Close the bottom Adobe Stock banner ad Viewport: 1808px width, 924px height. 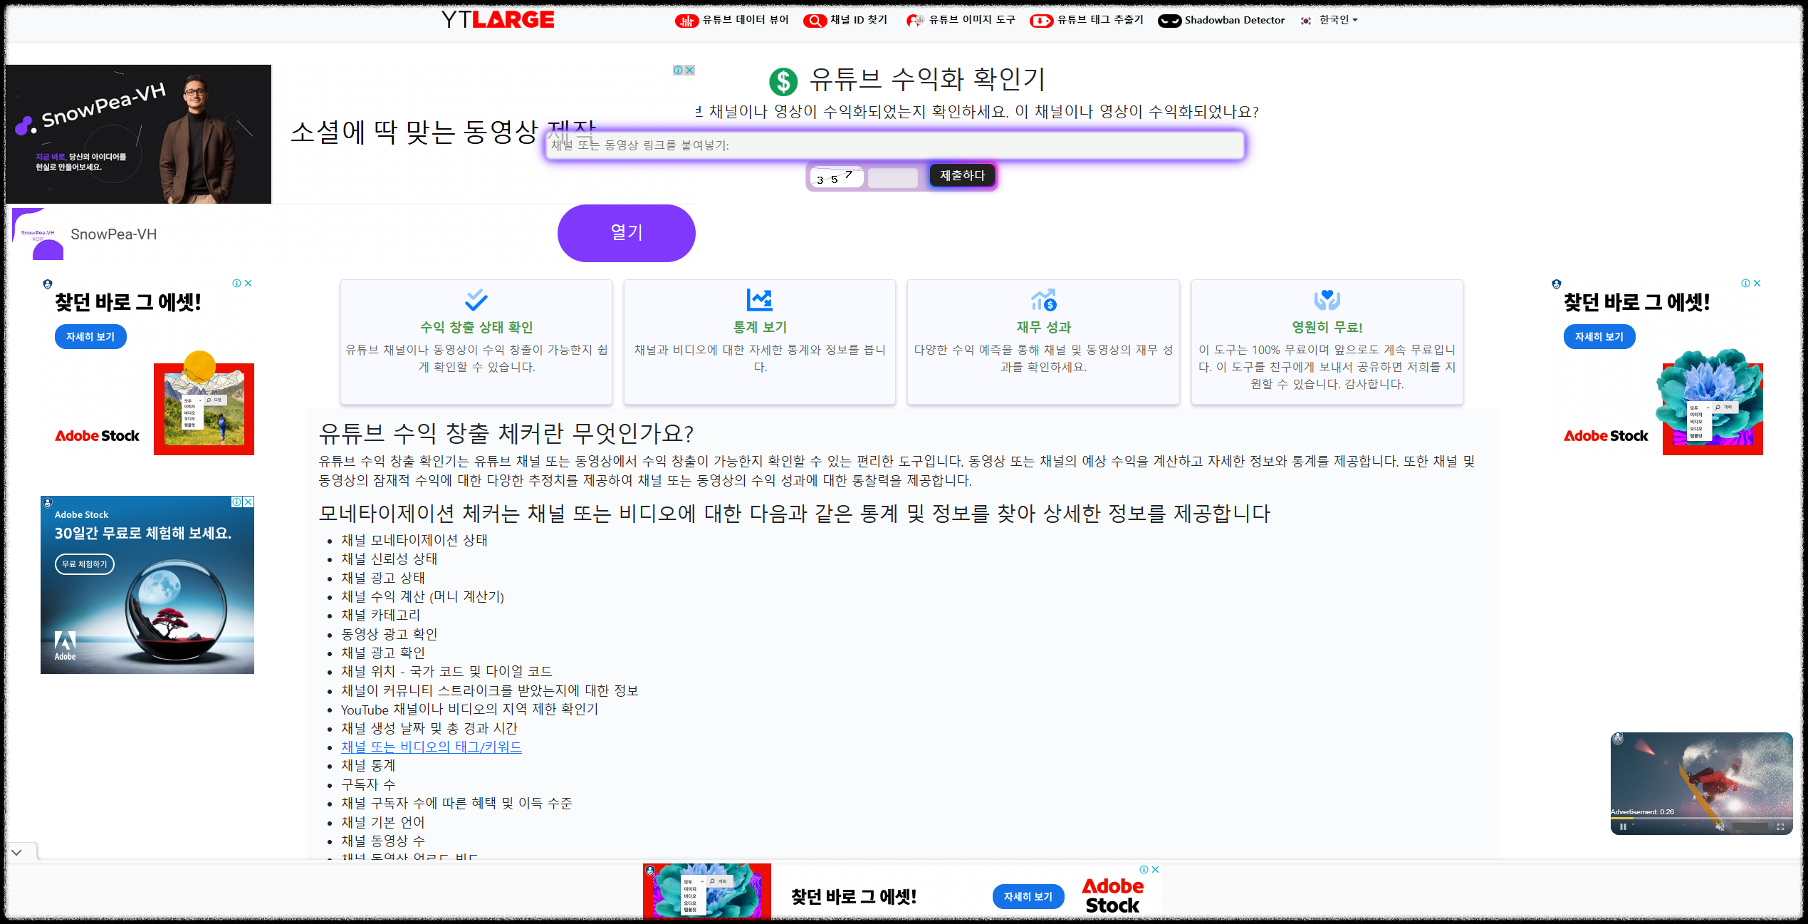[1155, 869]
